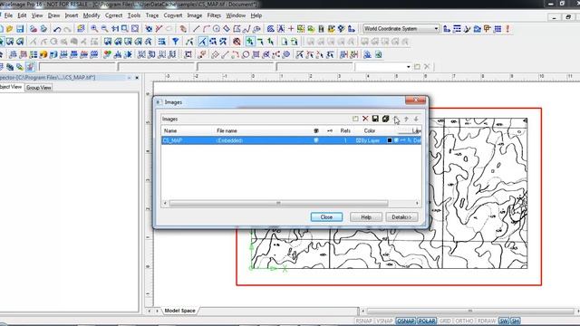Click the move up arrow in Images dialog
Image resolution: width=580 pixels, height=326 pixels.
tap(406, 119)
